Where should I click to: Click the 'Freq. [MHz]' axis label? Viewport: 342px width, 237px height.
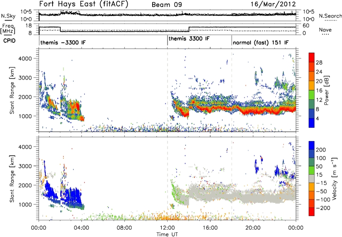(8, 29)
